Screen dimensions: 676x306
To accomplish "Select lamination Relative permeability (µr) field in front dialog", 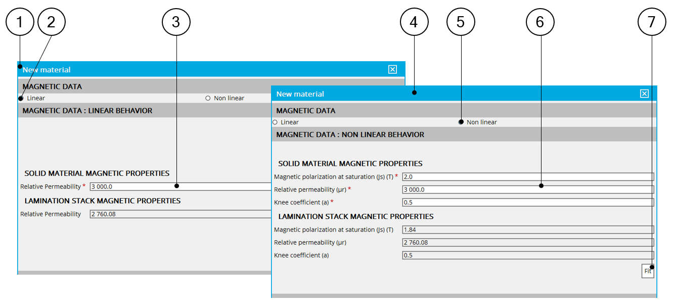I will [527, 242].
